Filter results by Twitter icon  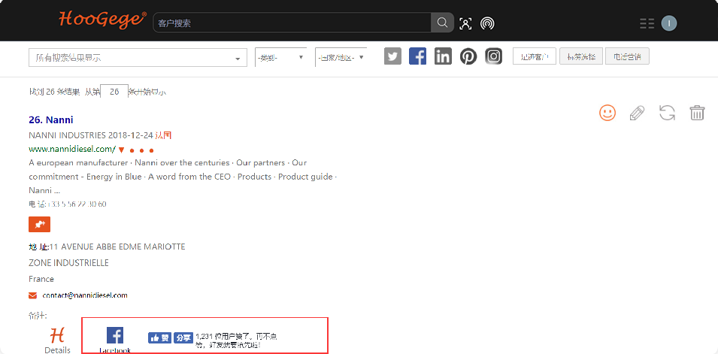pos(393,56)
